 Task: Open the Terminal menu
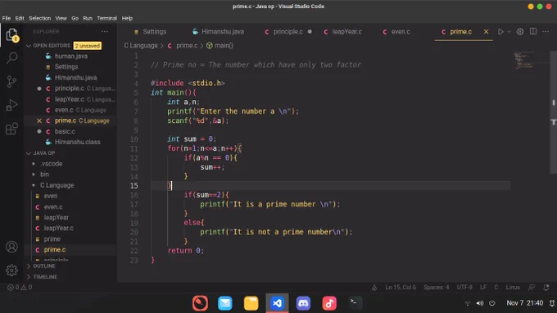[106, 18]
